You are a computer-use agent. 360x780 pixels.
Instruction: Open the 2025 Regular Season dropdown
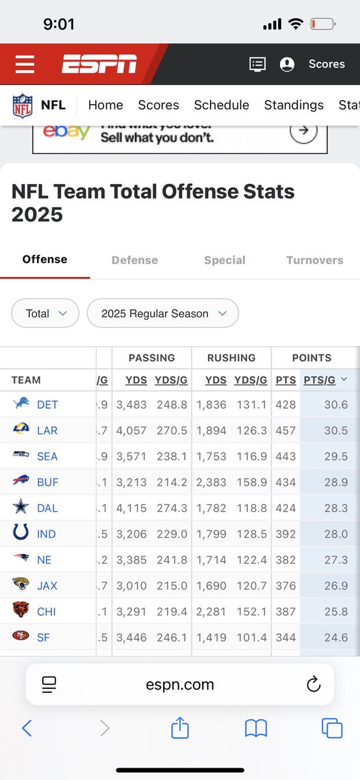(x=163, y=313)
